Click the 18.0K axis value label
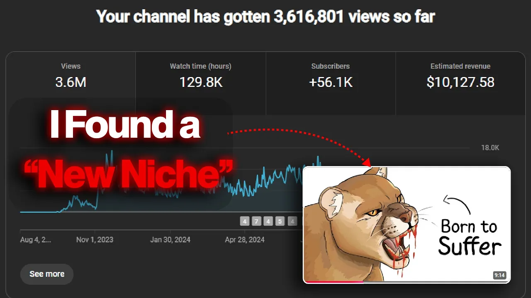Viewport: 531px width, 298px height. click(490, 148)
